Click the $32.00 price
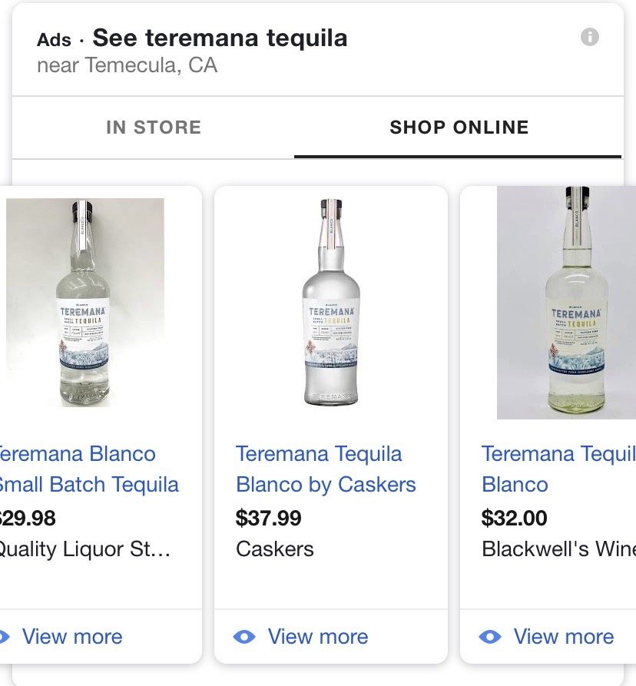Viewport: 636px width, 686px height. [x=515, y=518]
